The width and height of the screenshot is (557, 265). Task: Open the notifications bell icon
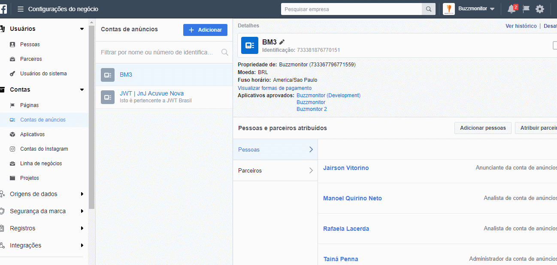511,9
